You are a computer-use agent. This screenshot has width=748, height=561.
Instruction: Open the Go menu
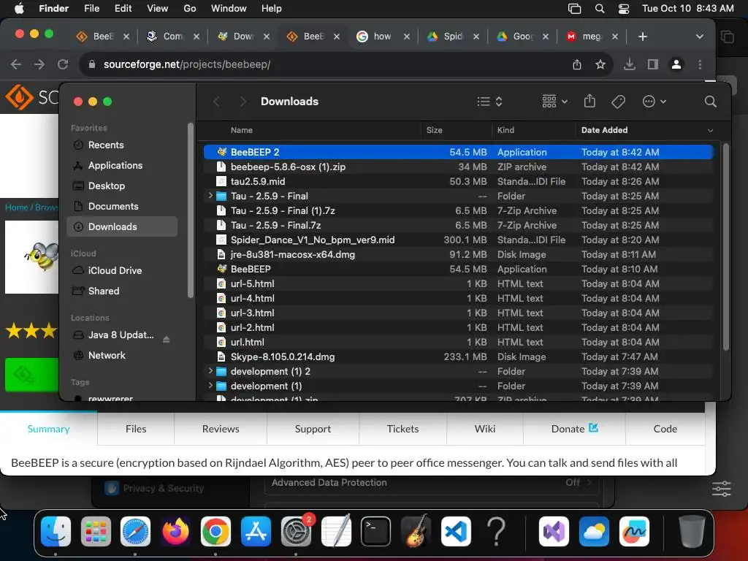click(x=190, y=9)
